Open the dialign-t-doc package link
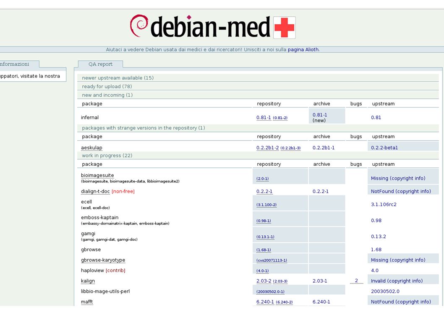Screen dimensions: 444x332 [x=95, y=191]
